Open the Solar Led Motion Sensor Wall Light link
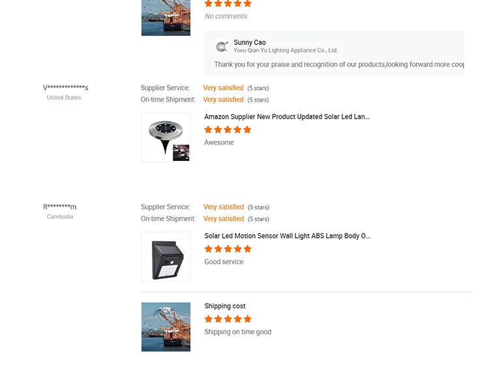This screenshot has width=489, height=367. tap(287, 236)
